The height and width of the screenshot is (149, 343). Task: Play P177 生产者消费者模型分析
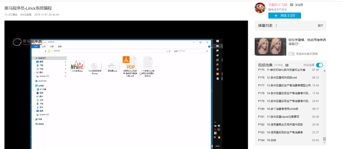point(288,85)
